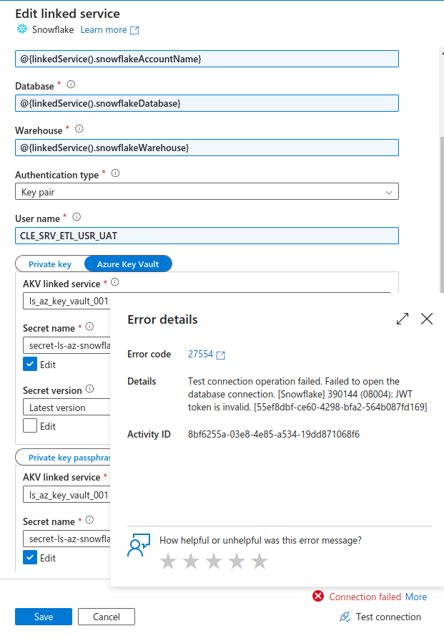Select the Activity ID value text
Viewport: 444px width, 636px height.
tap(274, 435)
